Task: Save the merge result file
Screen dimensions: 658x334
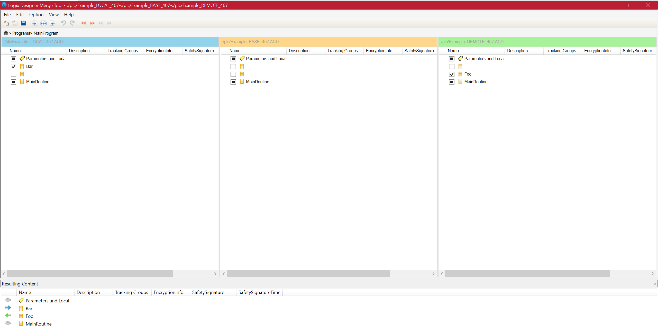Action: (23, 23)
